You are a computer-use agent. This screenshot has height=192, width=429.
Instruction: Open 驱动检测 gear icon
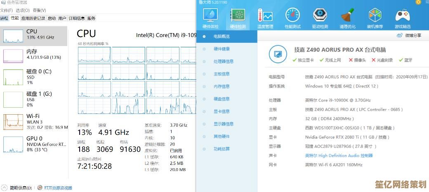(320, 16)
